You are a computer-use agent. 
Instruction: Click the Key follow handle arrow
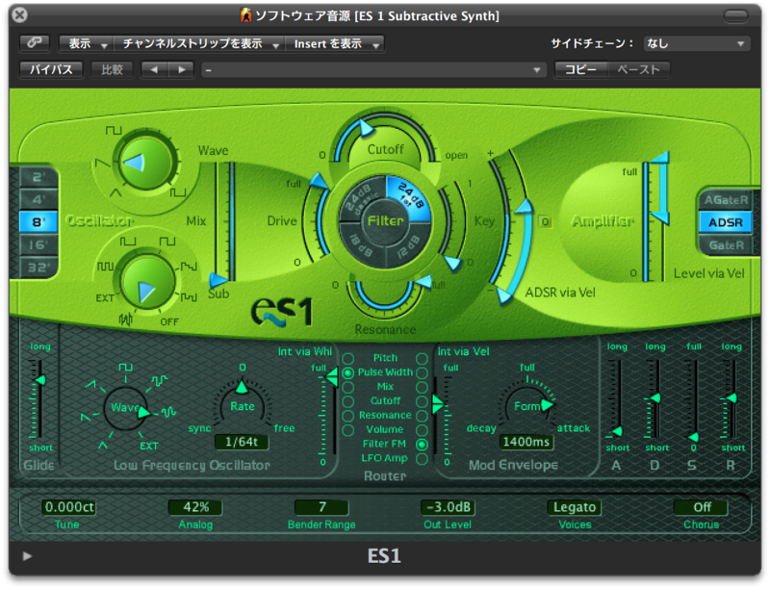(452, 264)
